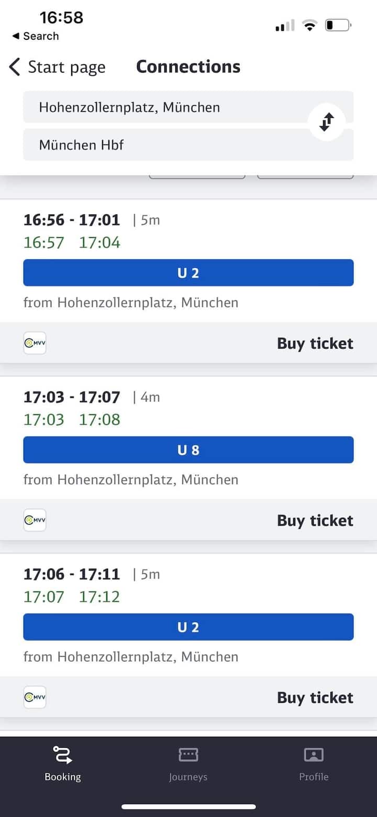377x817 pixels.
Task: Open the Booking tab icon
Action: pyautogui.click(x=62, y=755)
